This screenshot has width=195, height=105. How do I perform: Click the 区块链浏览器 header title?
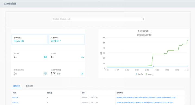click(x=10, y=4)
